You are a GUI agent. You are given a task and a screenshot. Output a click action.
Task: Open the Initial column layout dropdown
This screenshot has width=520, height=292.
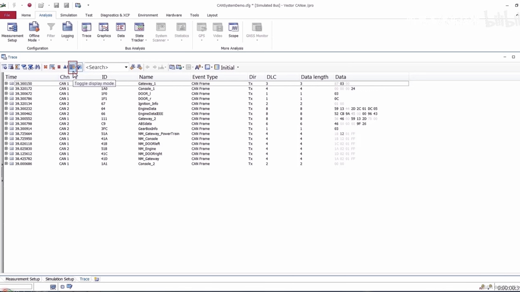coord(238,68)
